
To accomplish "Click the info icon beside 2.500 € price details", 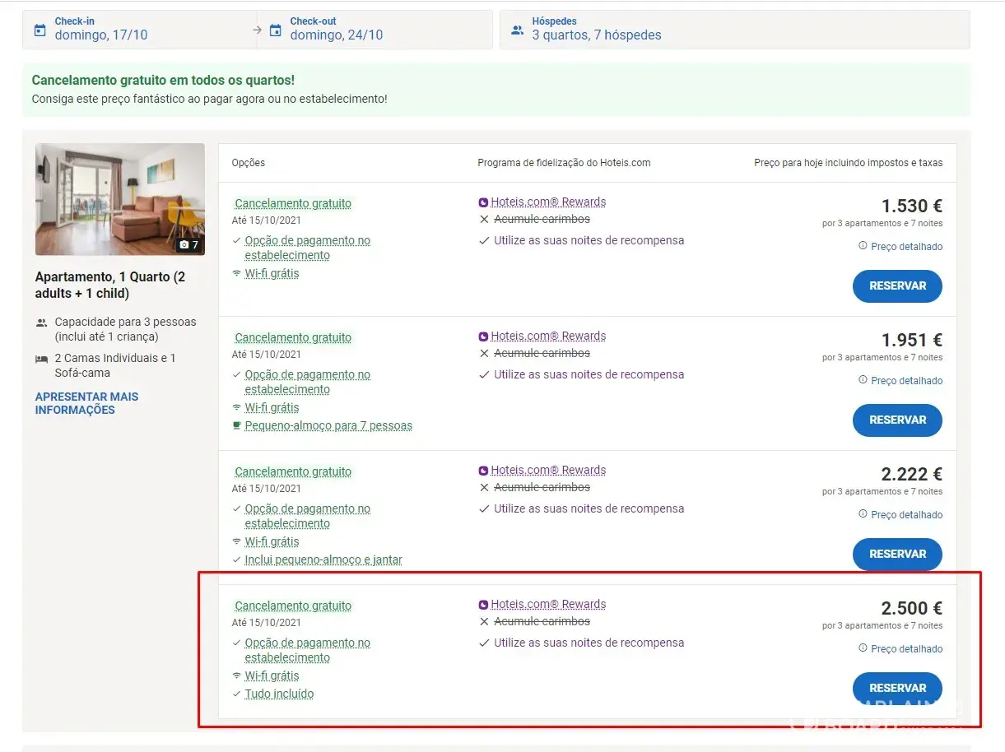I will [x=863, y=648].
